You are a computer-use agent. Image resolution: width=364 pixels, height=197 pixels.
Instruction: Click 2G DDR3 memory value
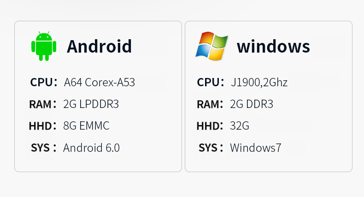point(252,104)
